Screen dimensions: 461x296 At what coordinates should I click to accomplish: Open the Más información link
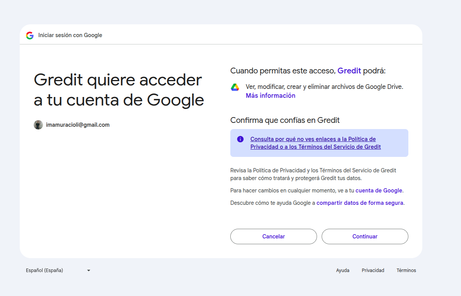[x=271, y=95]
